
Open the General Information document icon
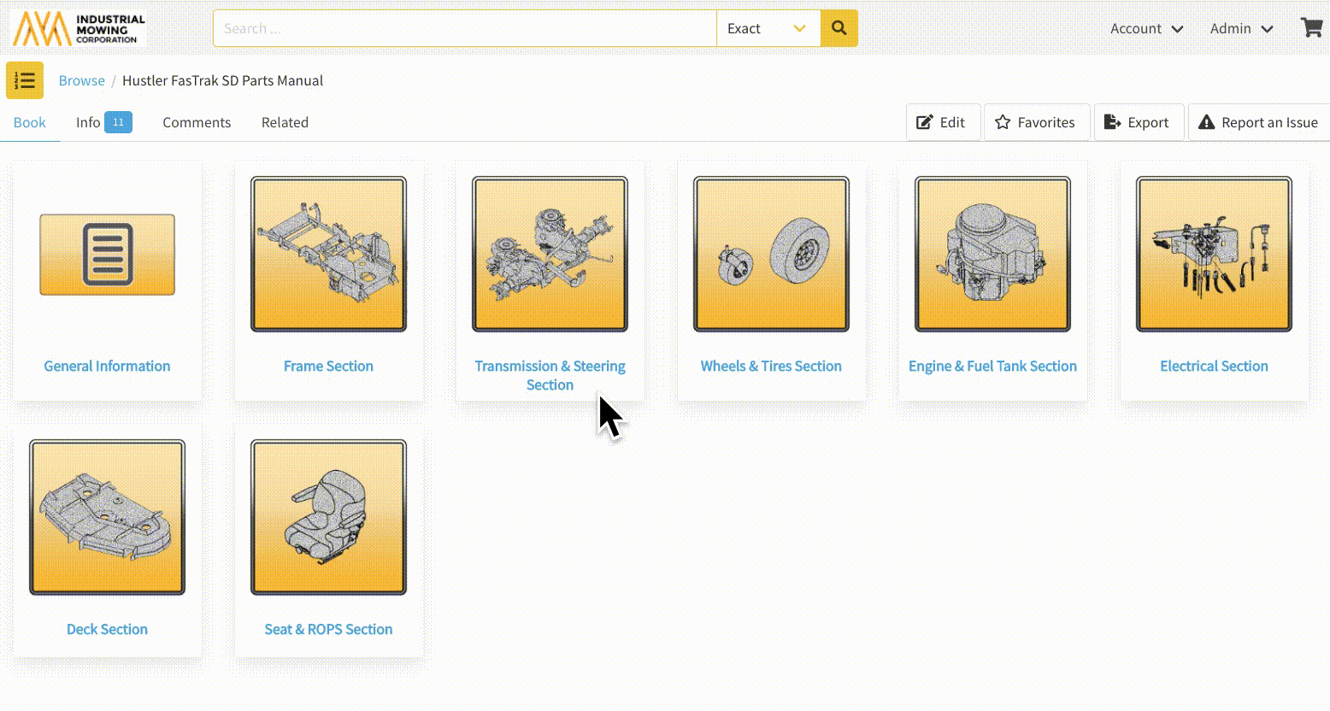[x=107, y=255]
